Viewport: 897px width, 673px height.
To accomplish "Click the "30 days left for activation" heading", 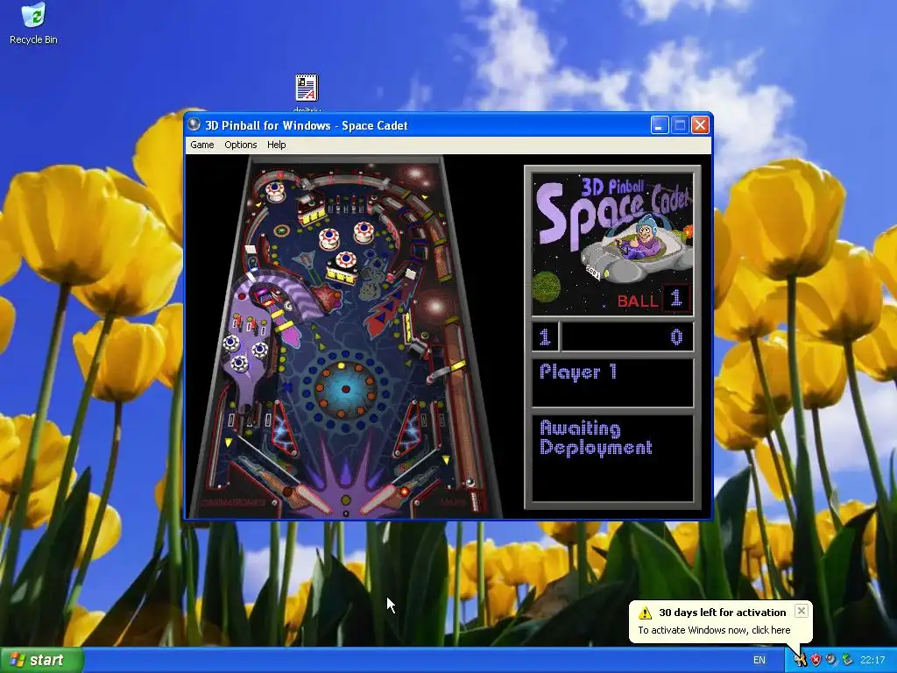I will [x=723, y=613].
